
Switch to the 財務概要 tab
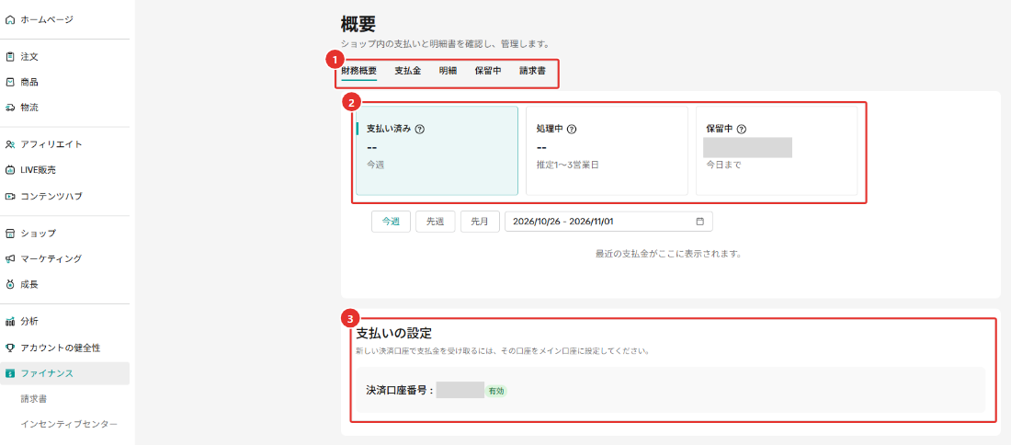(x=359, y=71)
